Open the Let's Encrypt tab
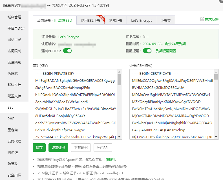The image size is (223, 180). 141,21
